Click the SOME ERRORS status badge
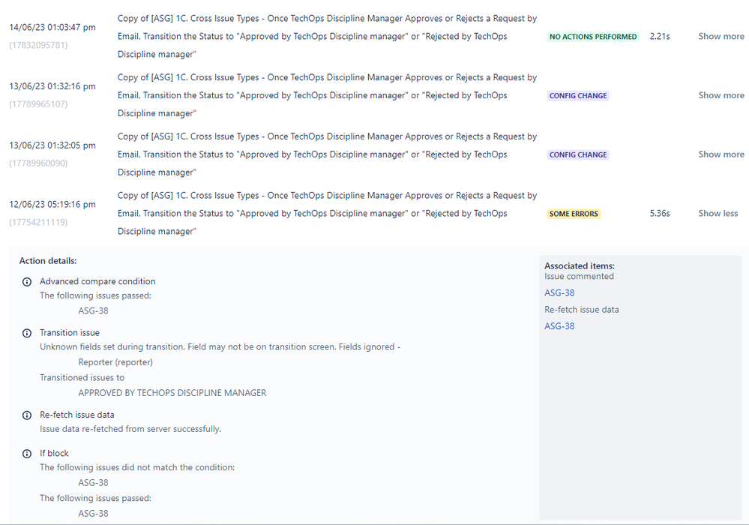749x525 pixels. tap(573, 214)
